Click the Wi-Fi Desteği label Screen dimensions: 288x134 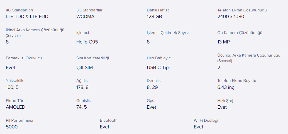click(x=206, y=121)
